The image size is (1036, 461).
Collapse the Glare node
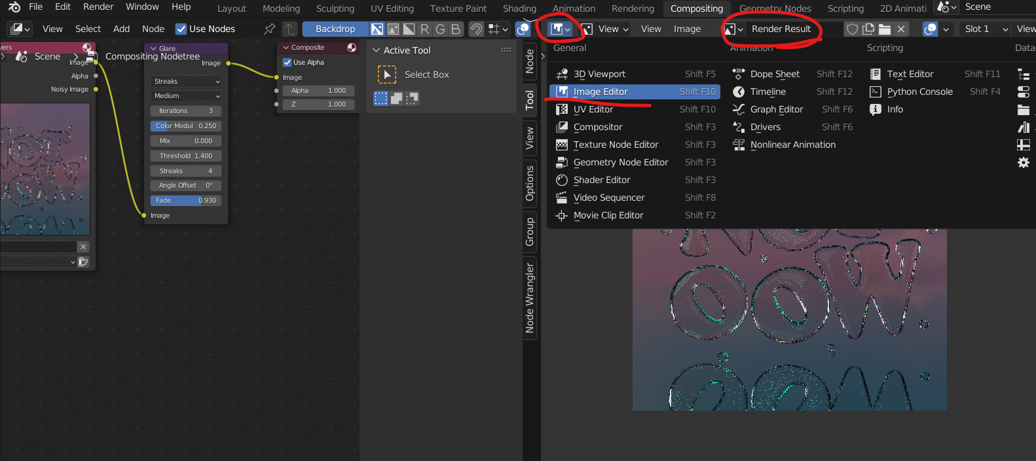pos(153,48)
